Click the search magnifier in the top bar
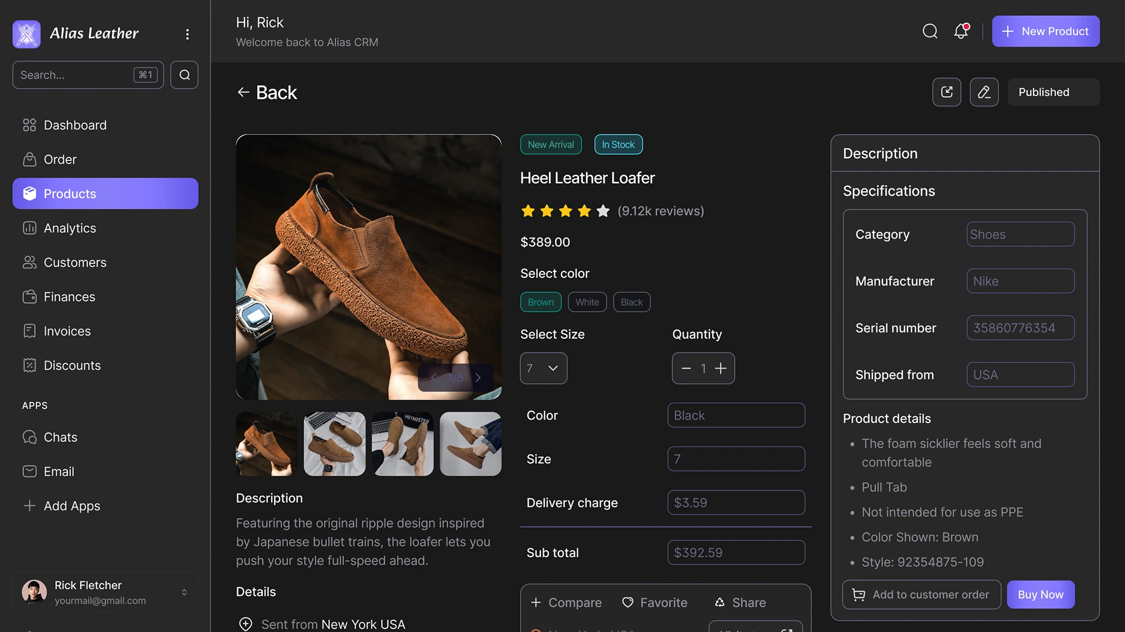 point(930,31)
